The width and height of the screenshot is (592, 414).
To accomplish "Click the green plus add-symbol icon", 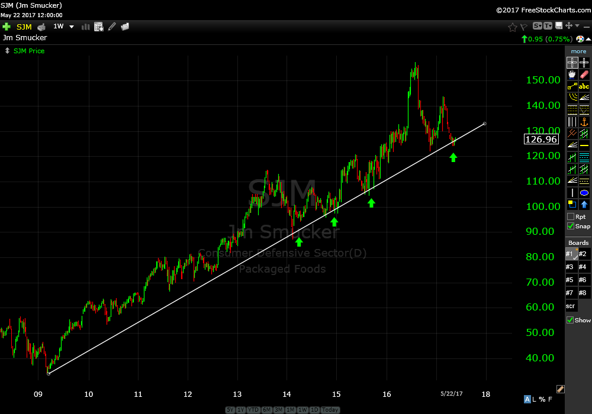I will pos(7,27).
